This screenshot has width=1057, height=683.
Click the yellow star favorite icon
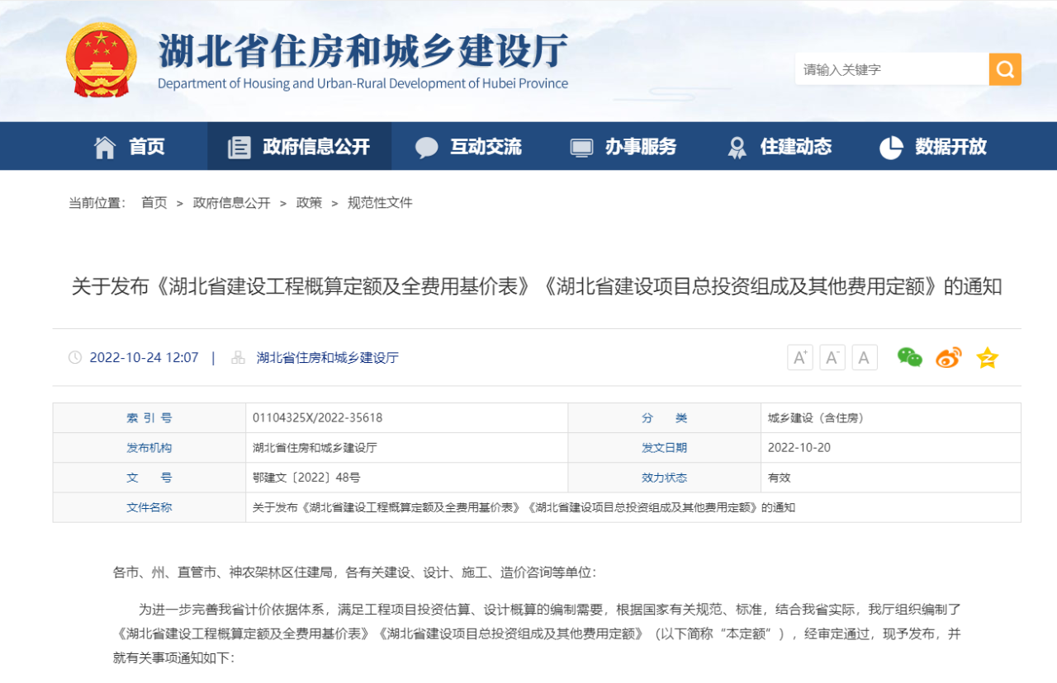[987, 357]
